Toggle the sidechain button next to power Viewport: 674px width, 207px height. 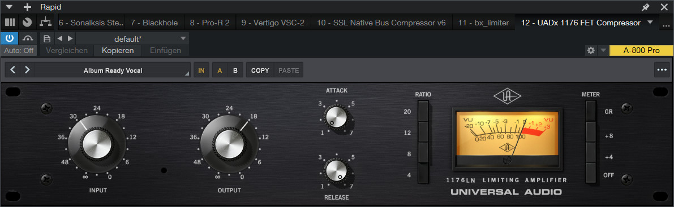point(28,38)
